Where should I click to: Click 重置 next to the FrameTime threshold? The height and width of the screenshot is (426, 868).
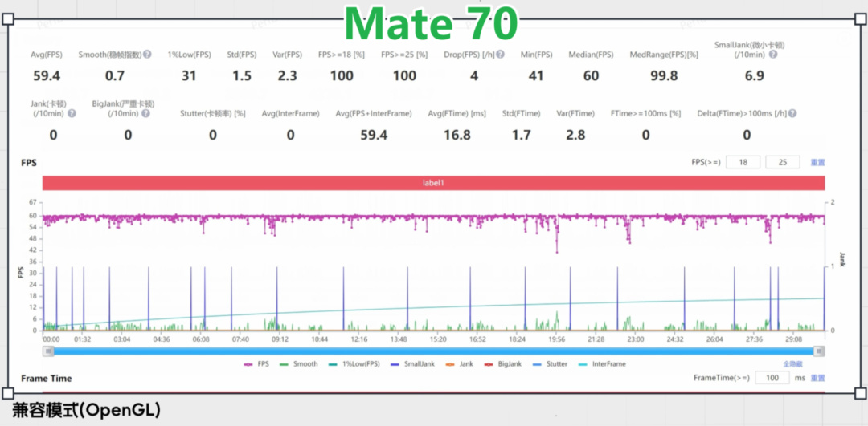tap(817, 378)
